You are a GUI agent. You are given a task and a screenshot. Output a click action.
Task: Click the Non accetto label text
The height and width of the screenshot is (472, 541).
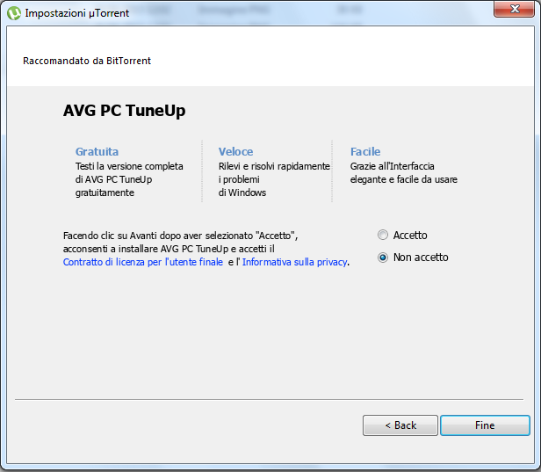tap(421, 258)
